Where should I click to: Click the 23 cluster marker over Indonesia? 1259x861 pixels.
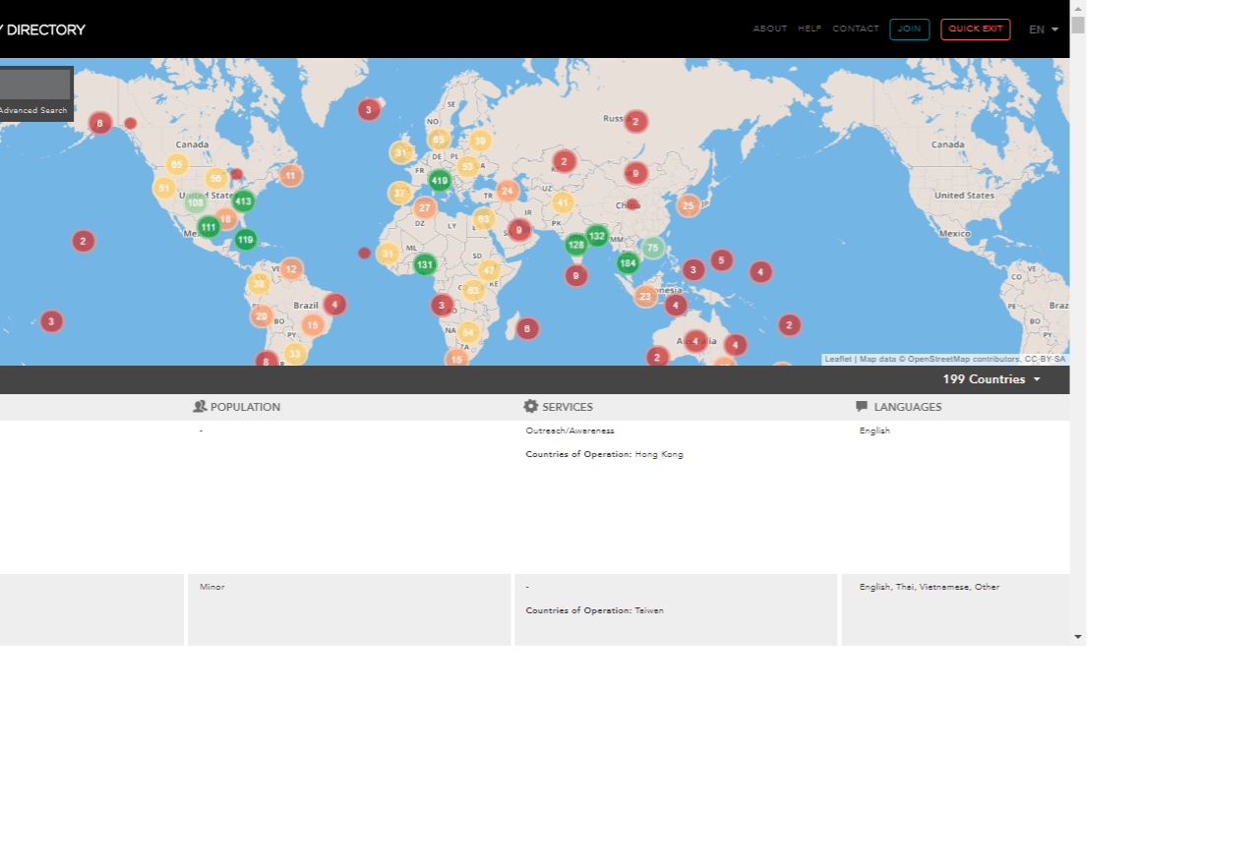tap(644, 296)
